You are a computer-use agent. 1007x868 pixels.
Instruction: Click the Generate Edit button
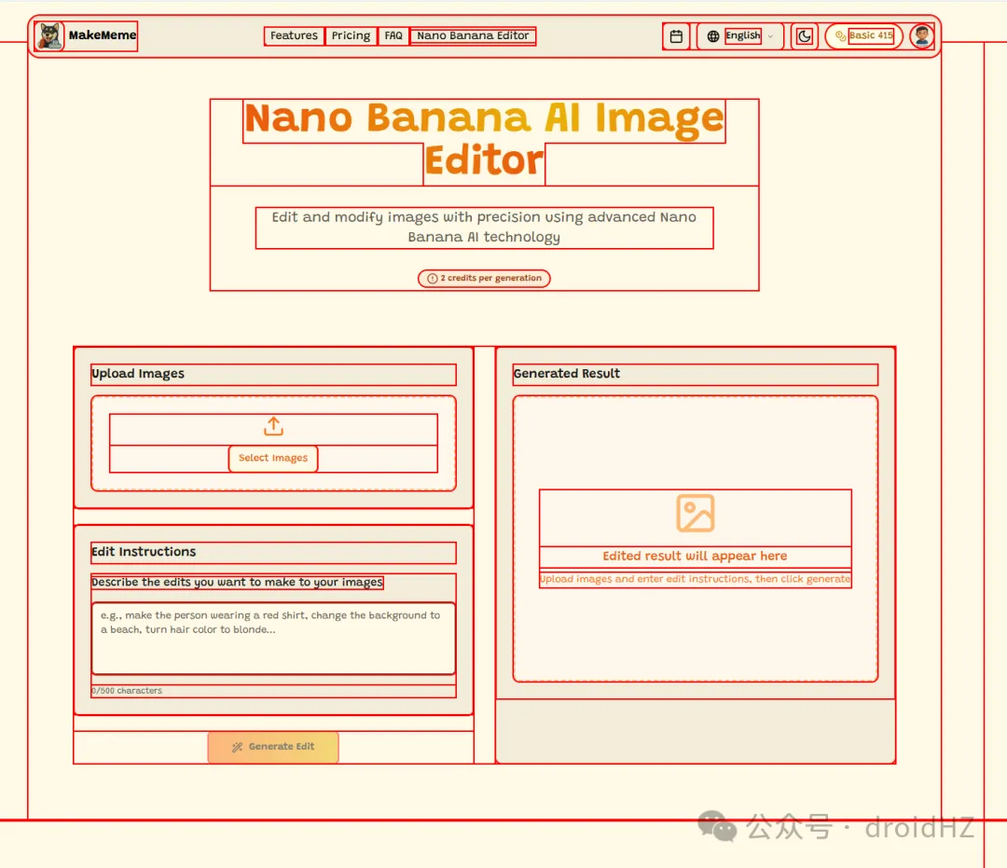[x=273, y=747]
